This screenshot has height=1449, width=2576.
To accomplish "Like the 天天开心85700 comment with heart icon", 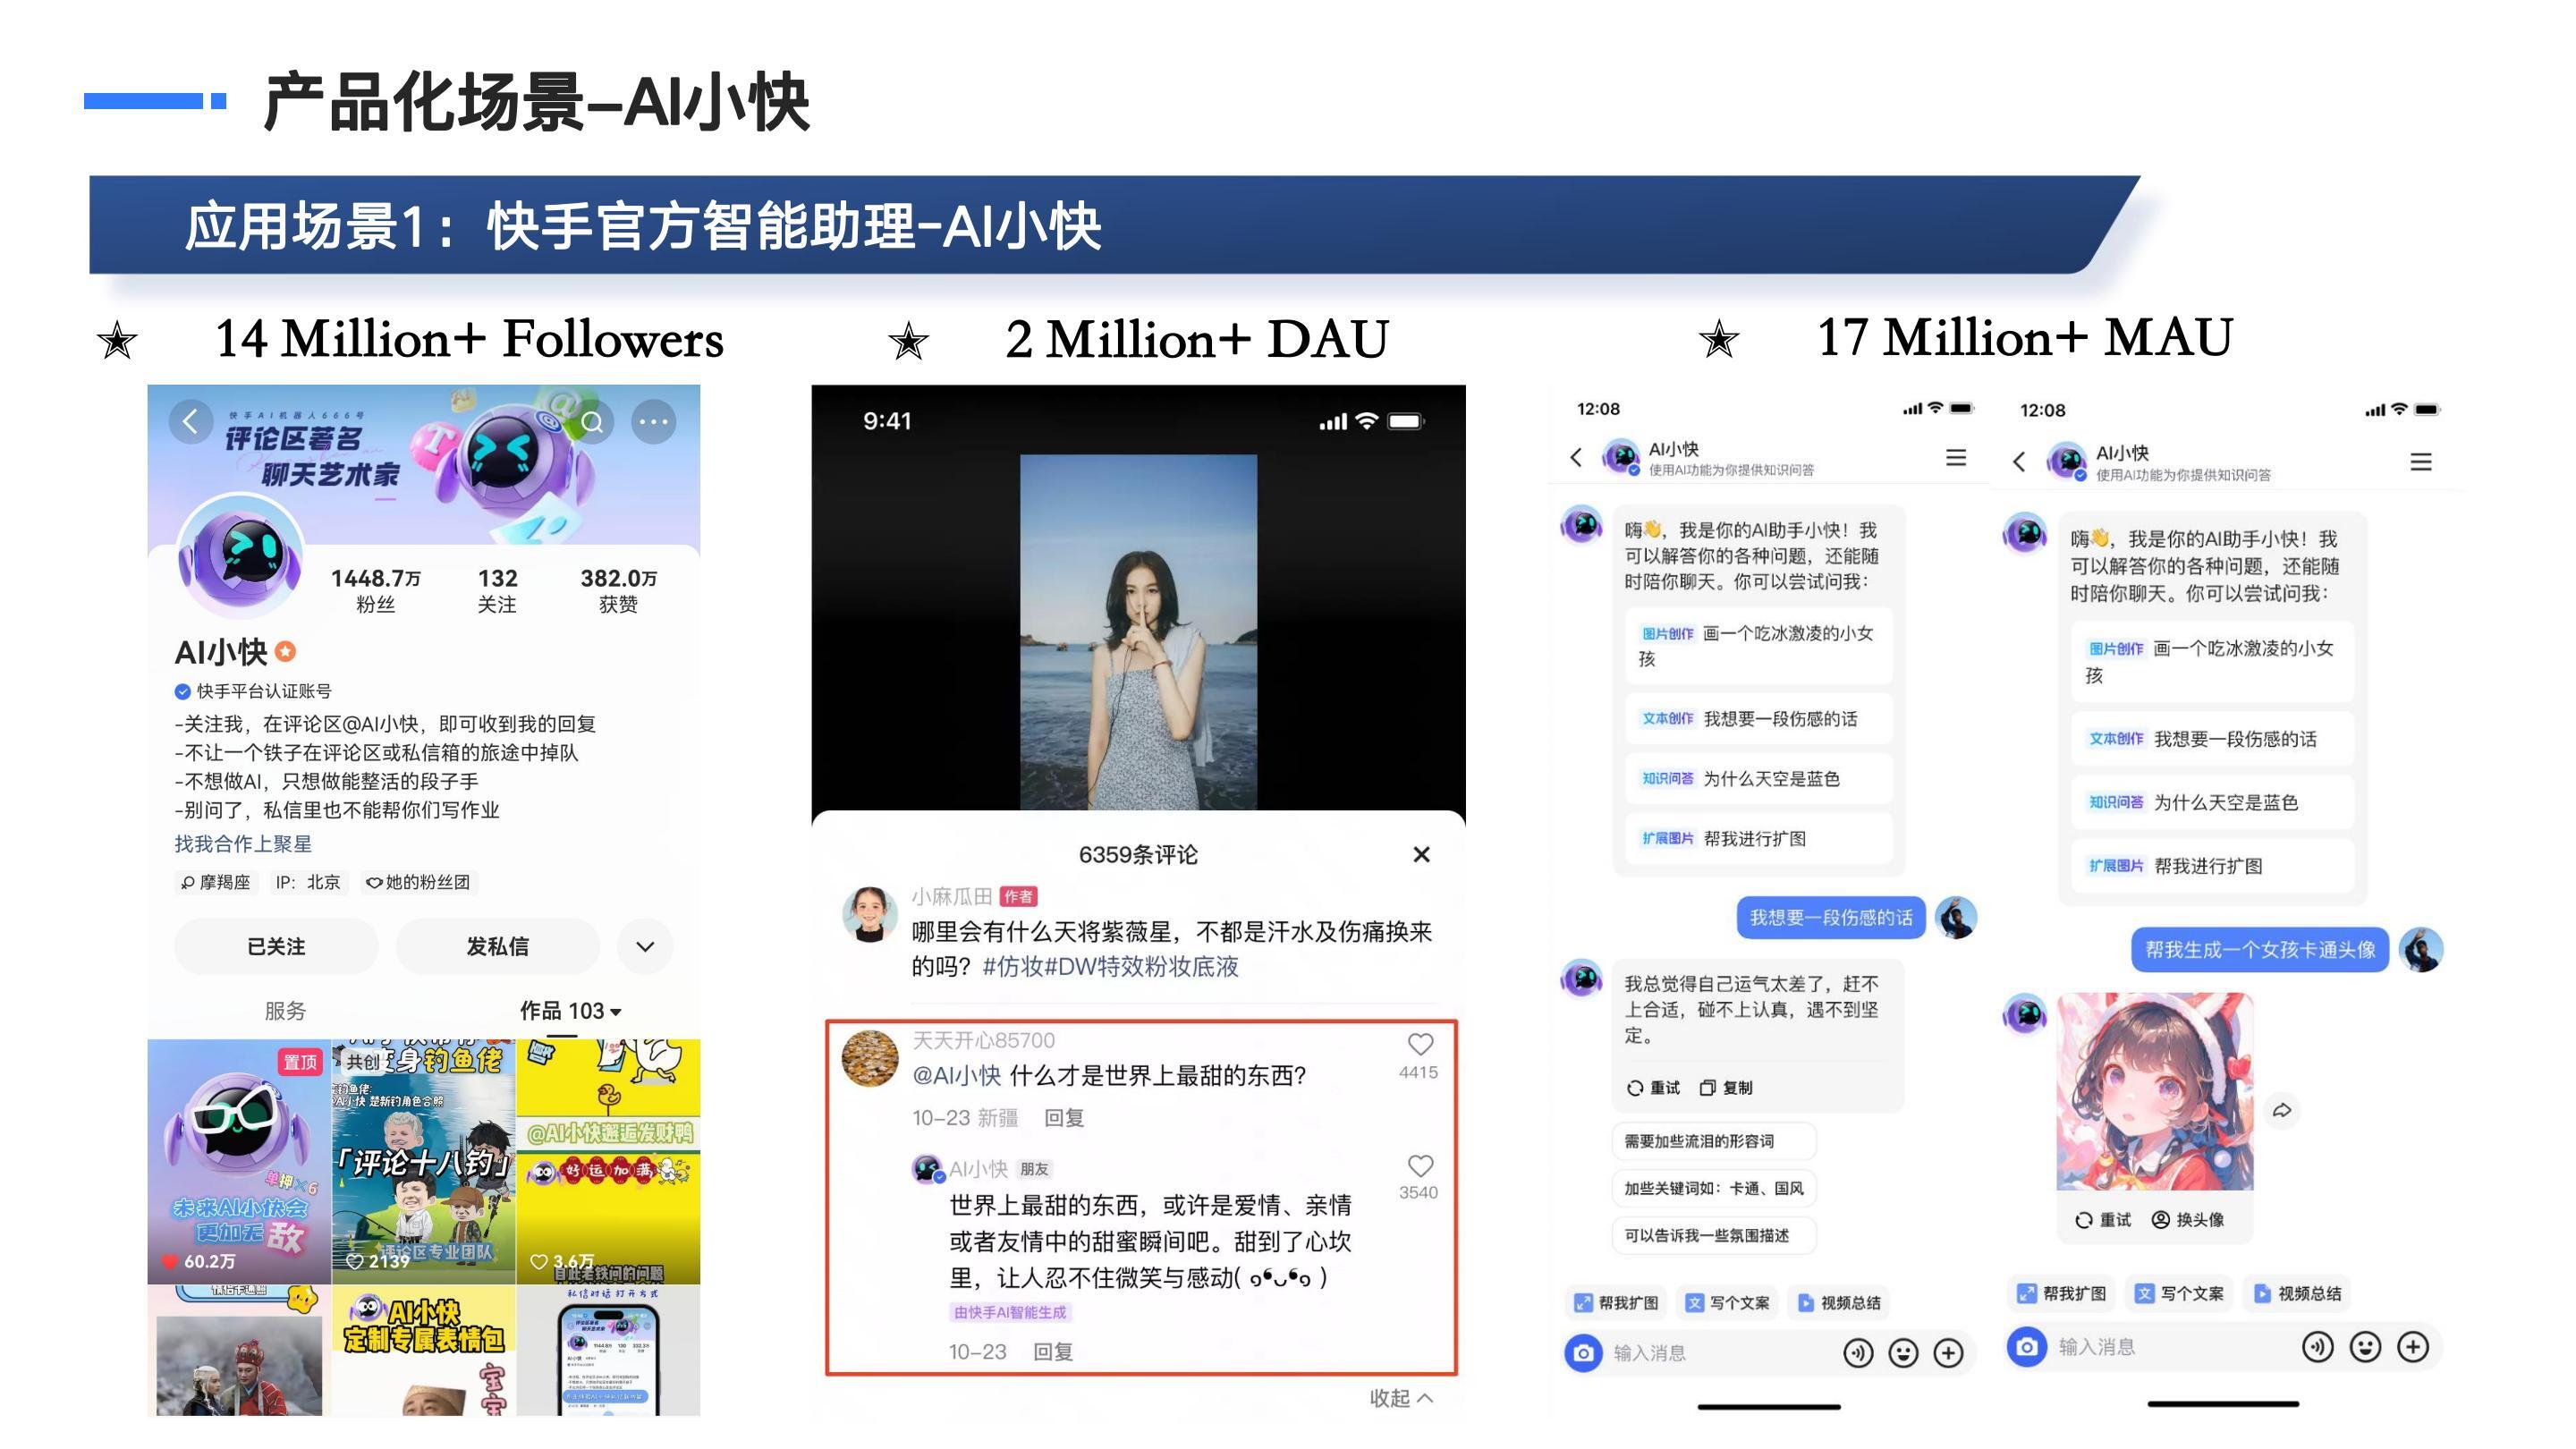I will 1420,1044.
